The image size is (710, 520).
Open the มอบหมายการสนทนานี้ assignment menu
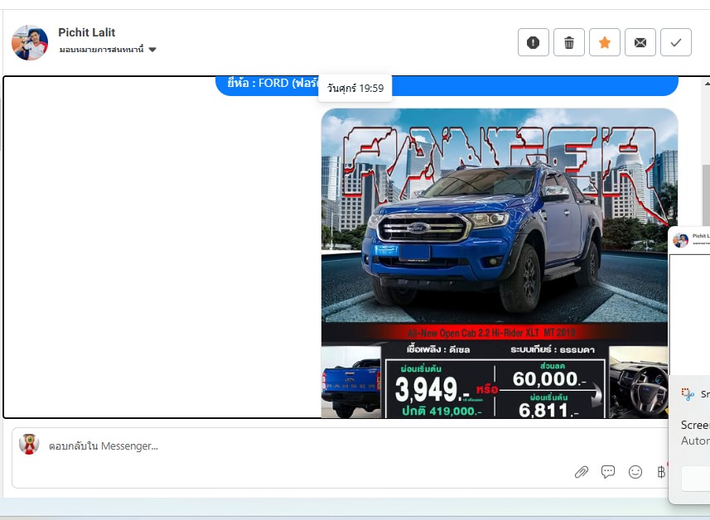coord(102,50)
